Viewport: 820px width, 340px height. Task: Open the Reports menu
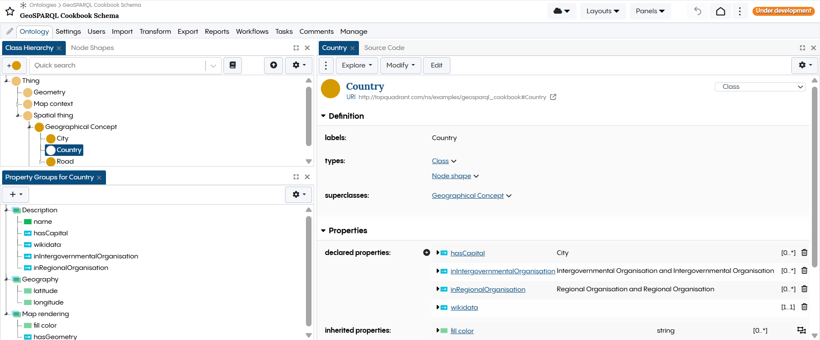(217, 32)
